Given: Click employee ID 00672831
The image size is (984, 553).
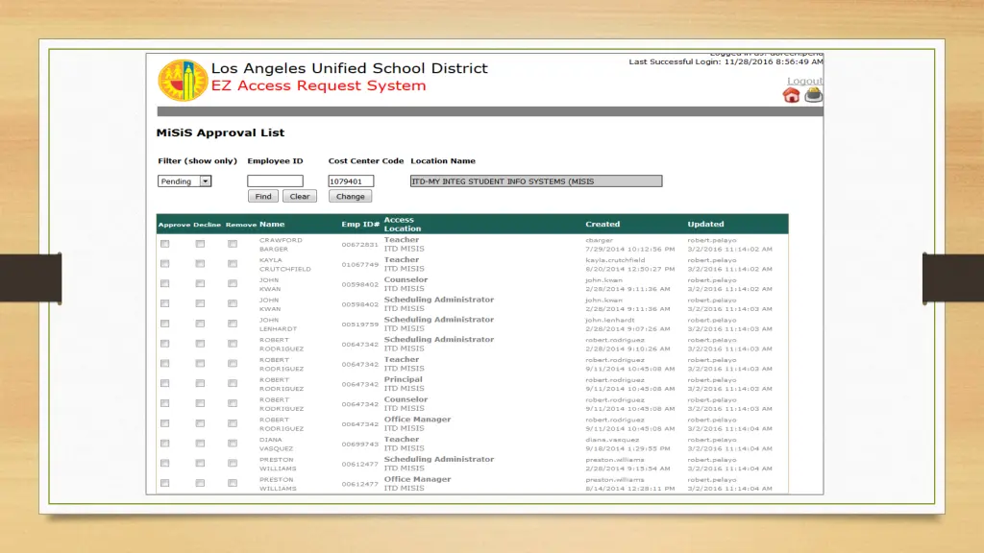Looking at the screenshot, I should (x=360, y=245).
